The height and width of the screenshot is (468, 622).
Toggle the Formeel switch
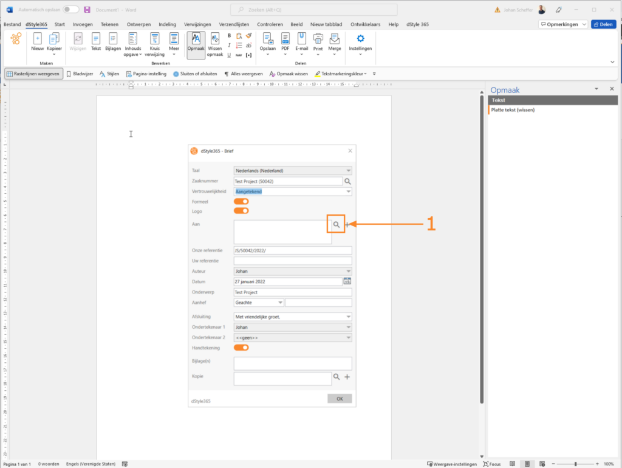tap(241, 202)
